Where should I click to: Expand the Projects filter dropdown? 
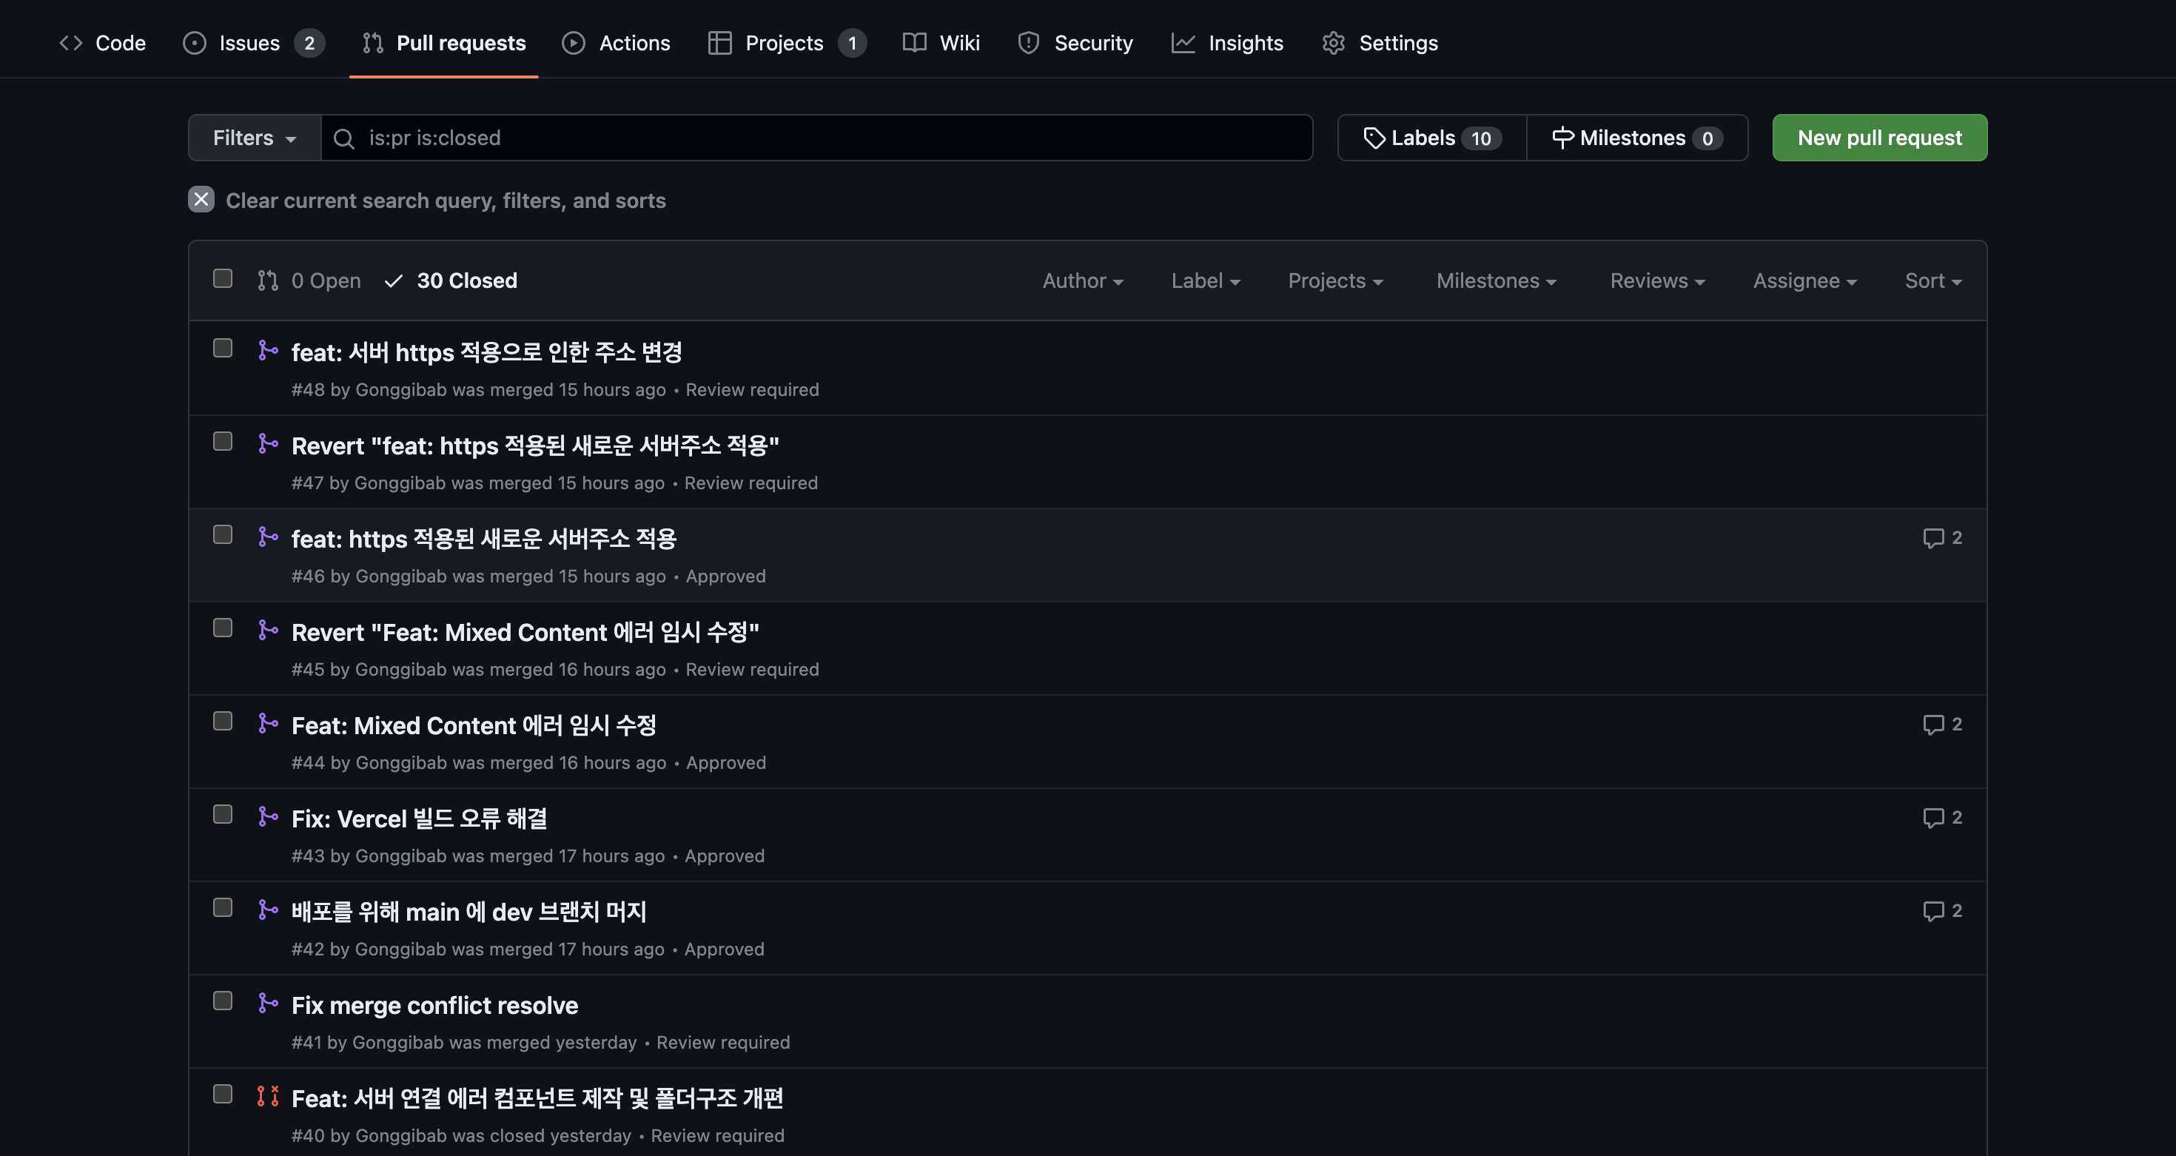[x=1335, y=280]
